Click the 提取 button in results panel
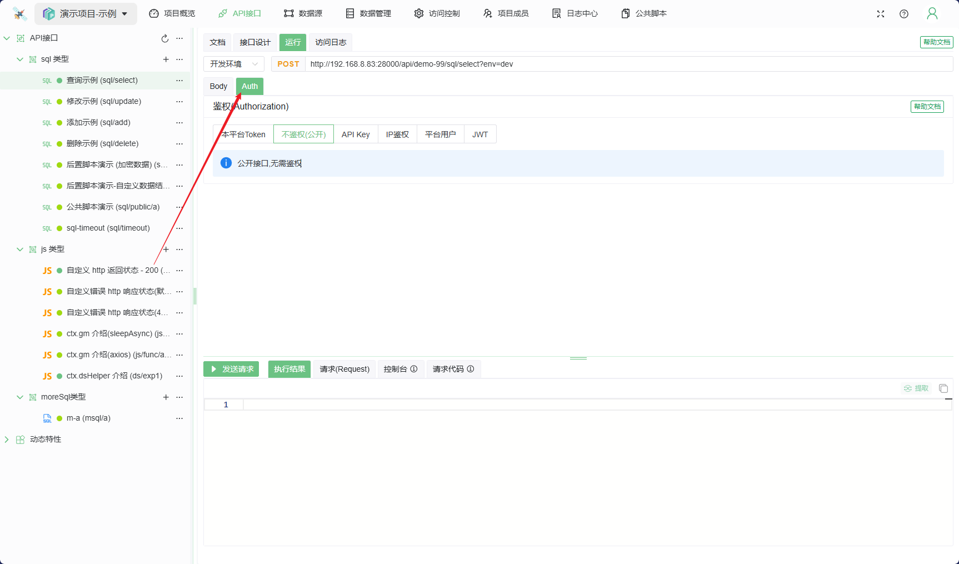This screenshot has width=959, height=564. click(x=916, y=388)
